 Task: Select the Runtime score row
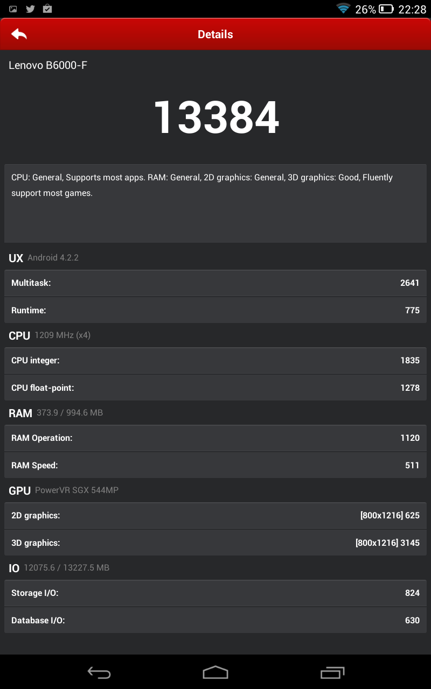(215, 310)
